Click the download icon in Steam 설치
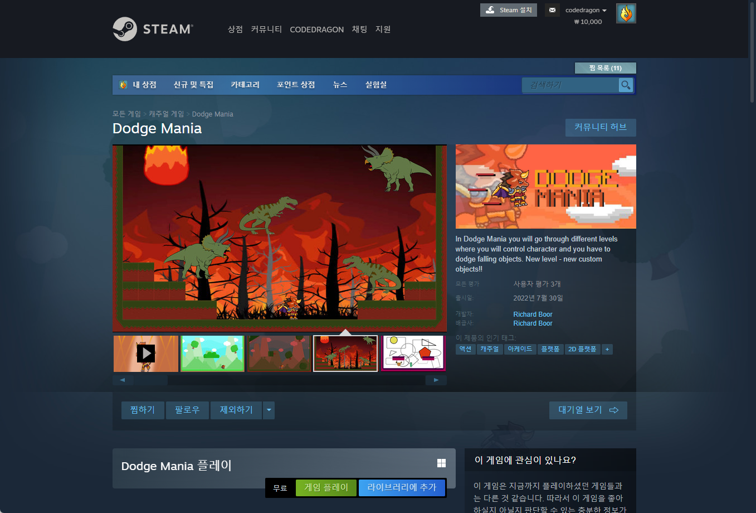Viewport: 756px width, 513px height. [x=490, y=10]
